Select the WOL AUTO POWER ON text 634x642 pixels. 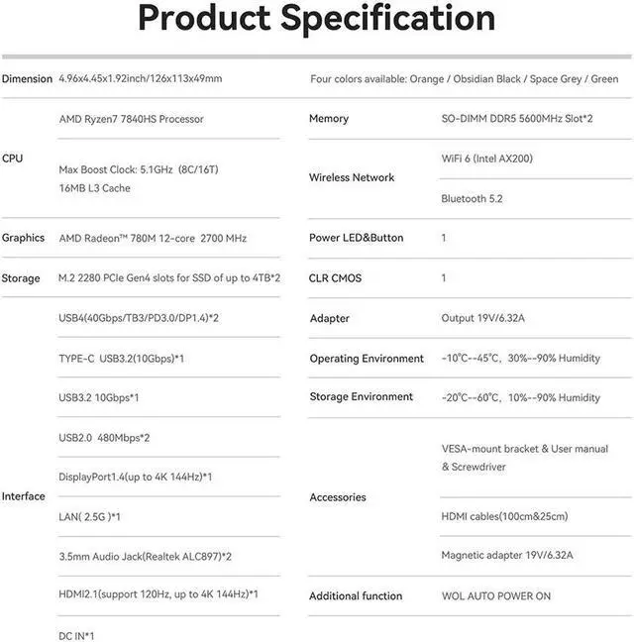[x=495, y=595]
